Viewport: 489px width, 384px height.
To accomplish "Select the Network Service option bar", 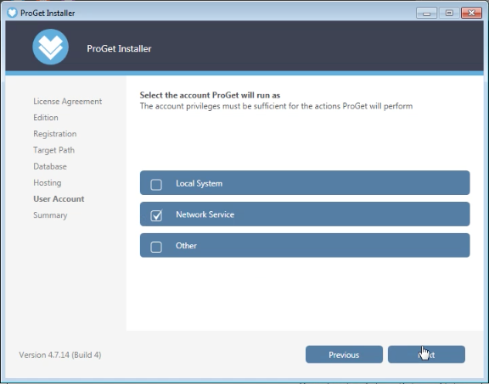I will click(x=305, y=214).
